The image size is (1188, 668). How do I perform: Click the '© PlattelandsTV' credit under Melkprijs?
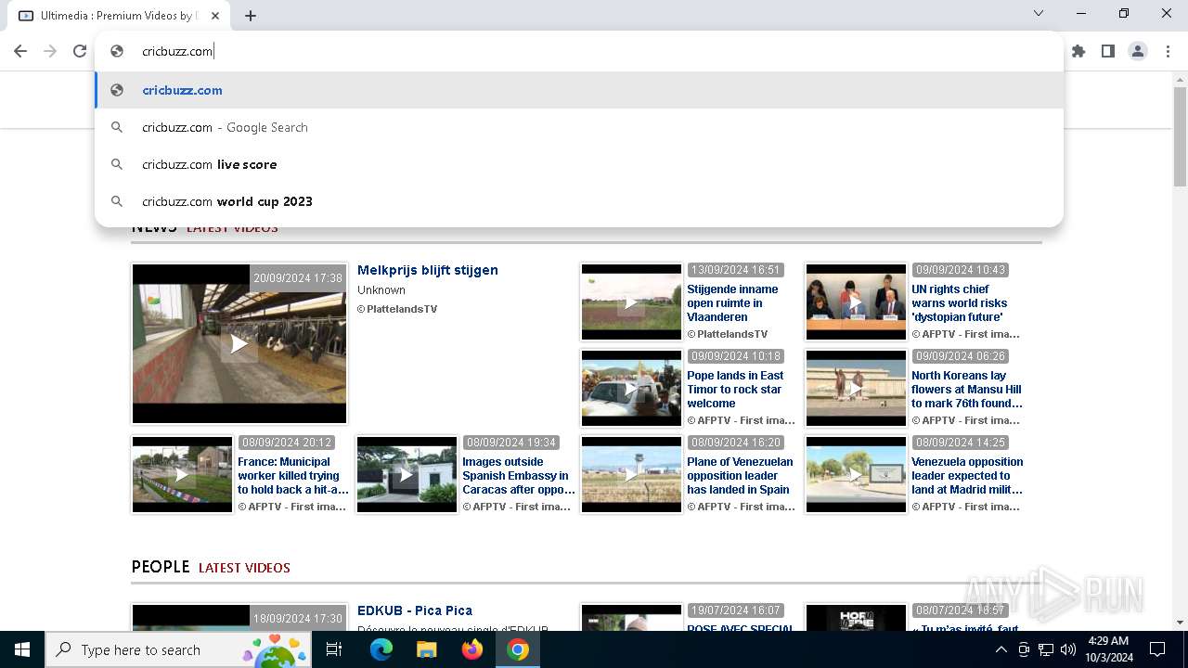click(397, 309)
